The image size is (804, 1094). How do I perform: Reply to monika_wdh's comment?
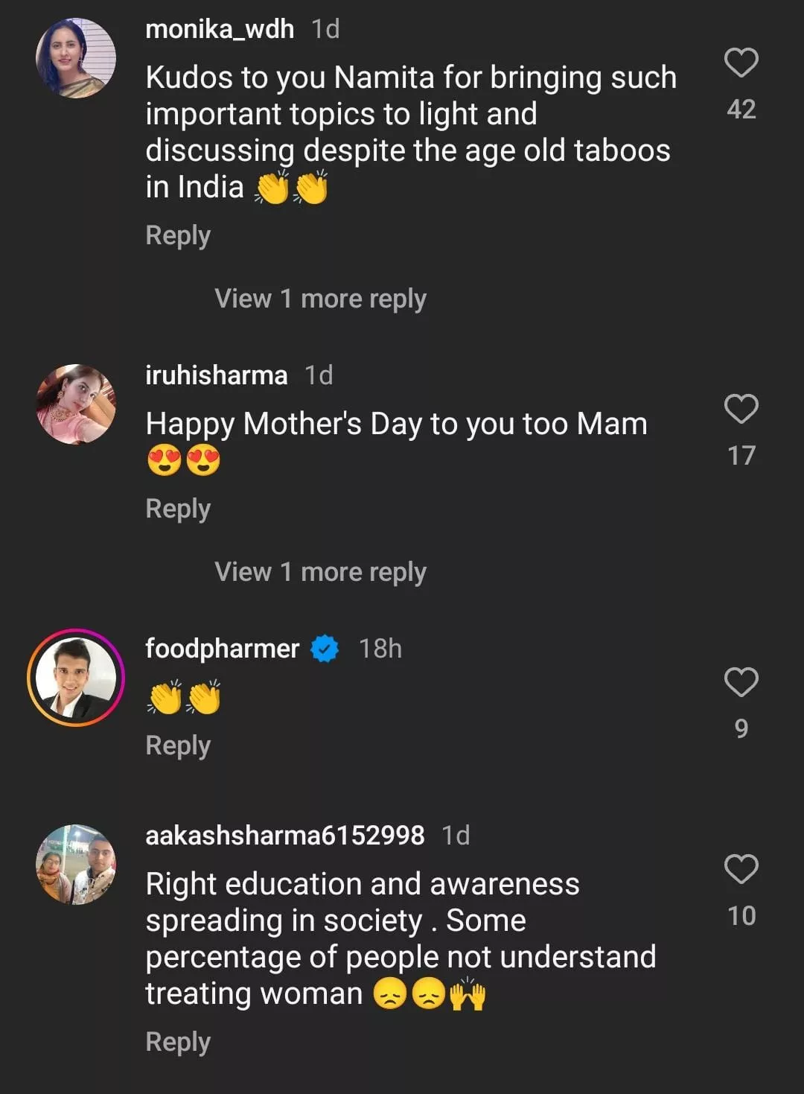pyautogui.click(x=178, y=235)
